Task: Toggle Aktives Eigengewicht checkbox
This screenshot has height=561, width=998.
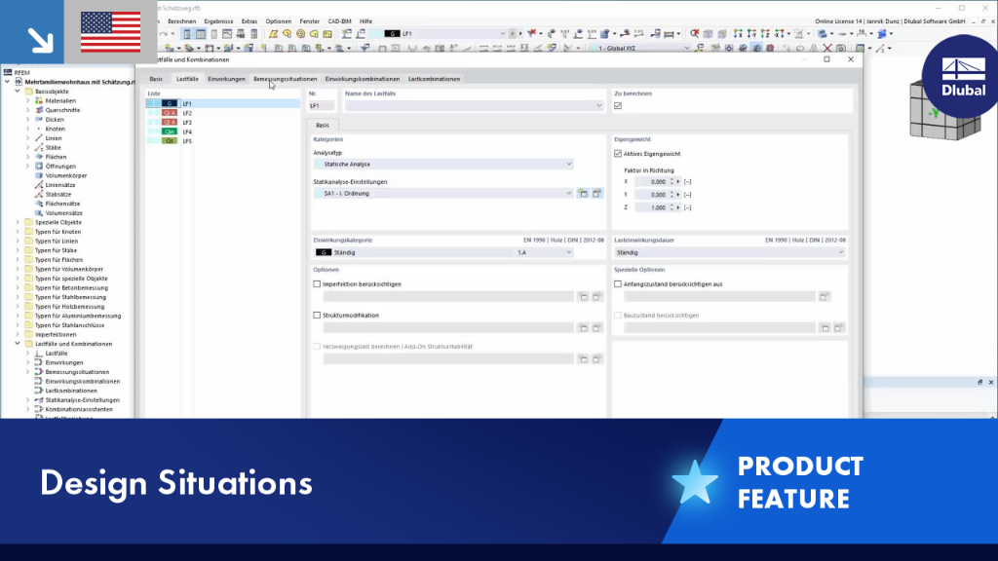Action: coord(617,153)
